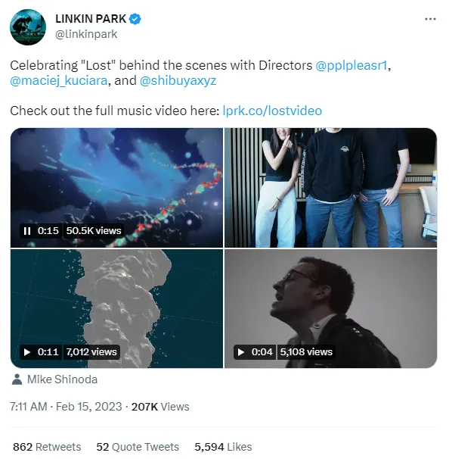Open the LINKIN PARK display name
Screen dimensions: 449x459
(x=91, y=19)
